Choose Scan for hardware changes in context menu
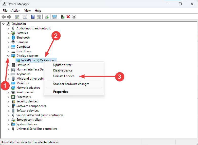Image resolution: width=198 pixels, height=145 pixels. pyautogui.click(x=74, y=84)
